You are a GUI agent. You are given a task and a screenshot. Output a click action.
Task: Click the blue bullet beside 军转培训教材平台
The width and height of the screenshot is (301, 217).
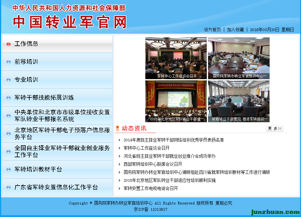[8, 169]
